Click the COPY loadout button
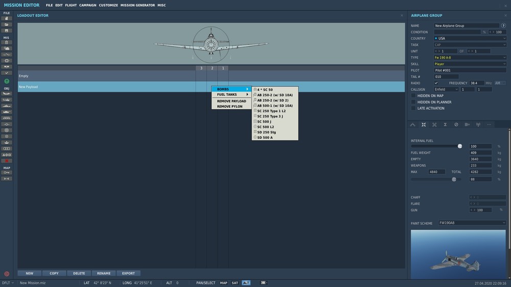 54,273
